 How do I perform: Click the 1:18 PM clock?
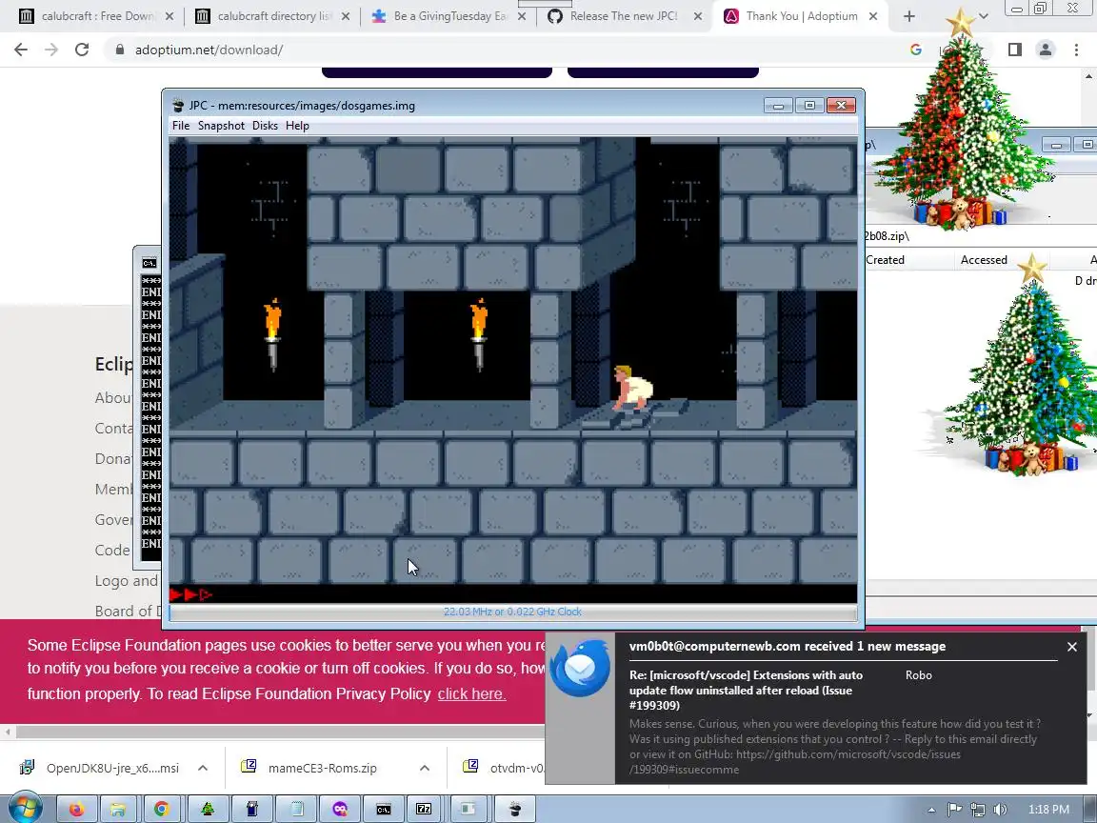[x=1048, y=809]
